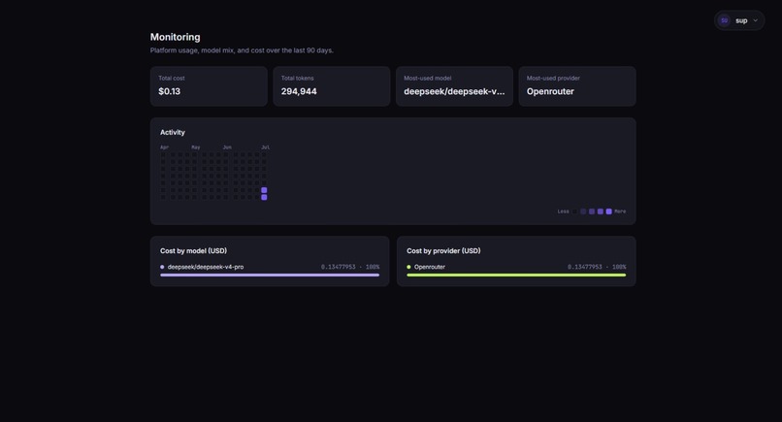The width and height of the screenshot is (782, 422).
Task: Click the Cost by model (USD) heading
Action: coord(193,251)
